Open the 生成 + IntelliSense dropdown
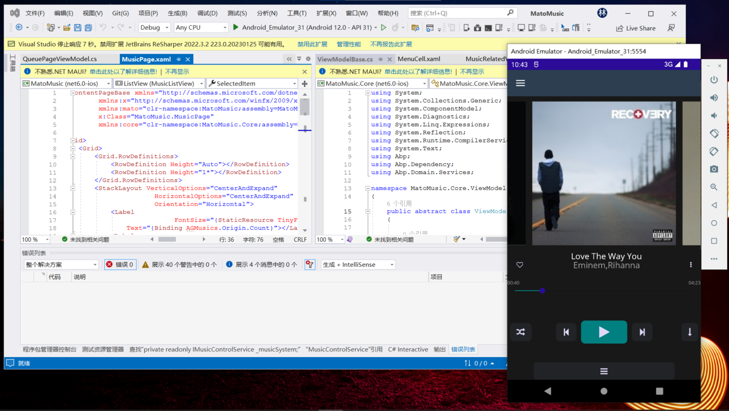 358,265
